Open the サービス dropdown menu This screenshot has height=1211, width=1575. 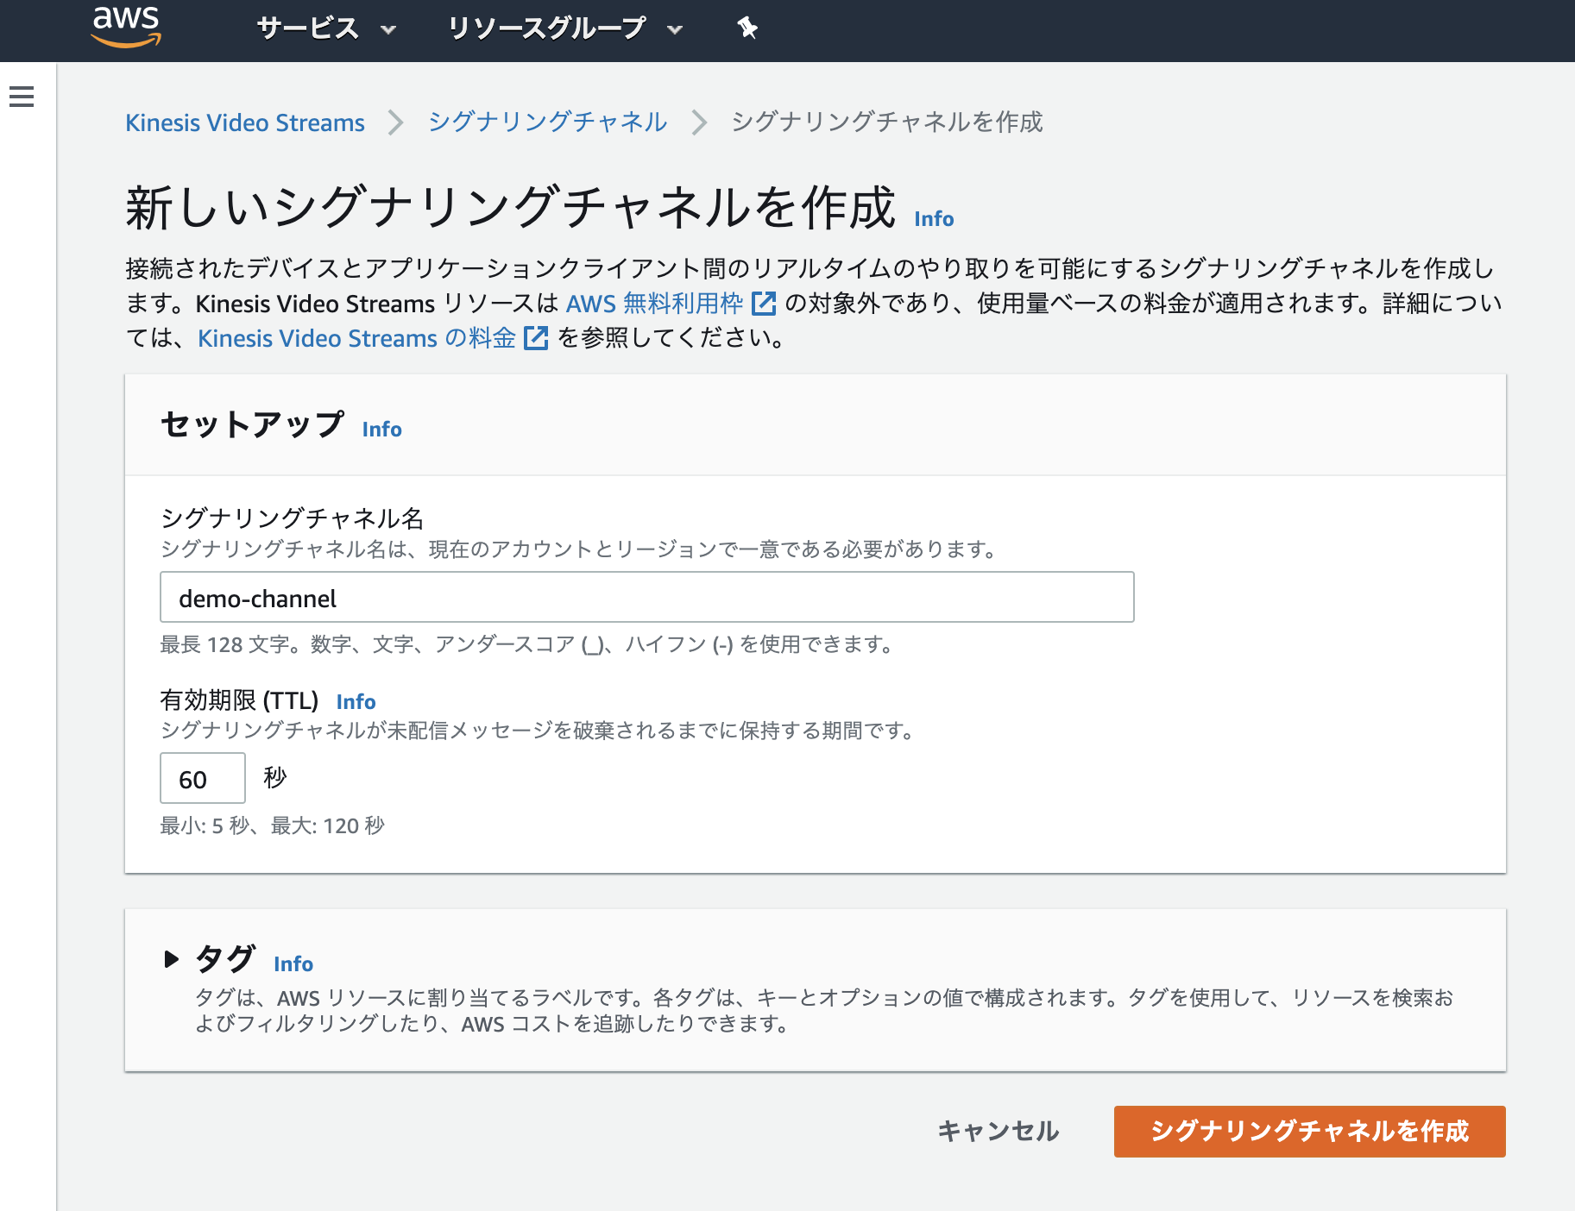click(326, 28)
